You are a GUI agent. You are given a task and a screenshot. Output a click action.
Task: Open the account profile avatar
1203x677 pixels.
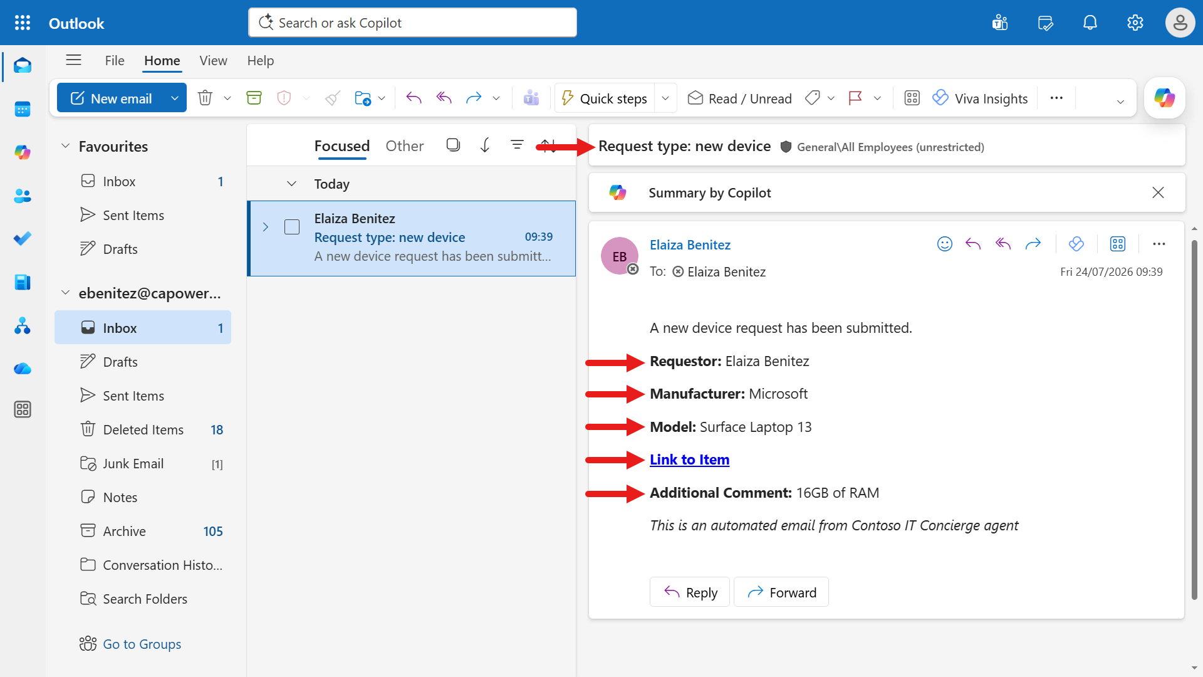[1180, 23]
